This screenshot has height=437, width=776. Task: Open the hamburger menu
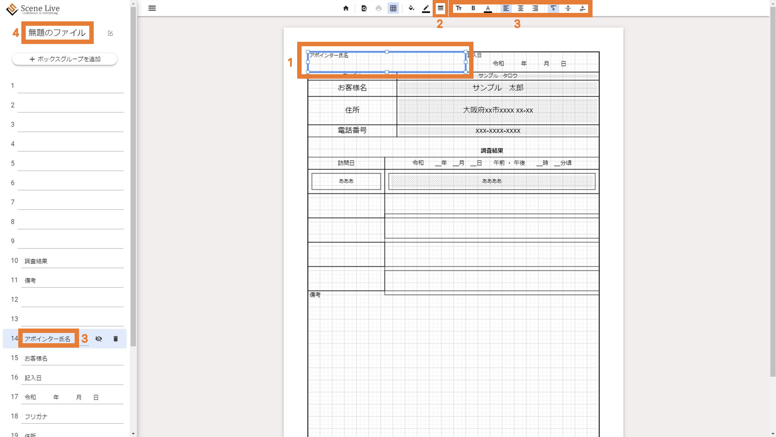152,8
